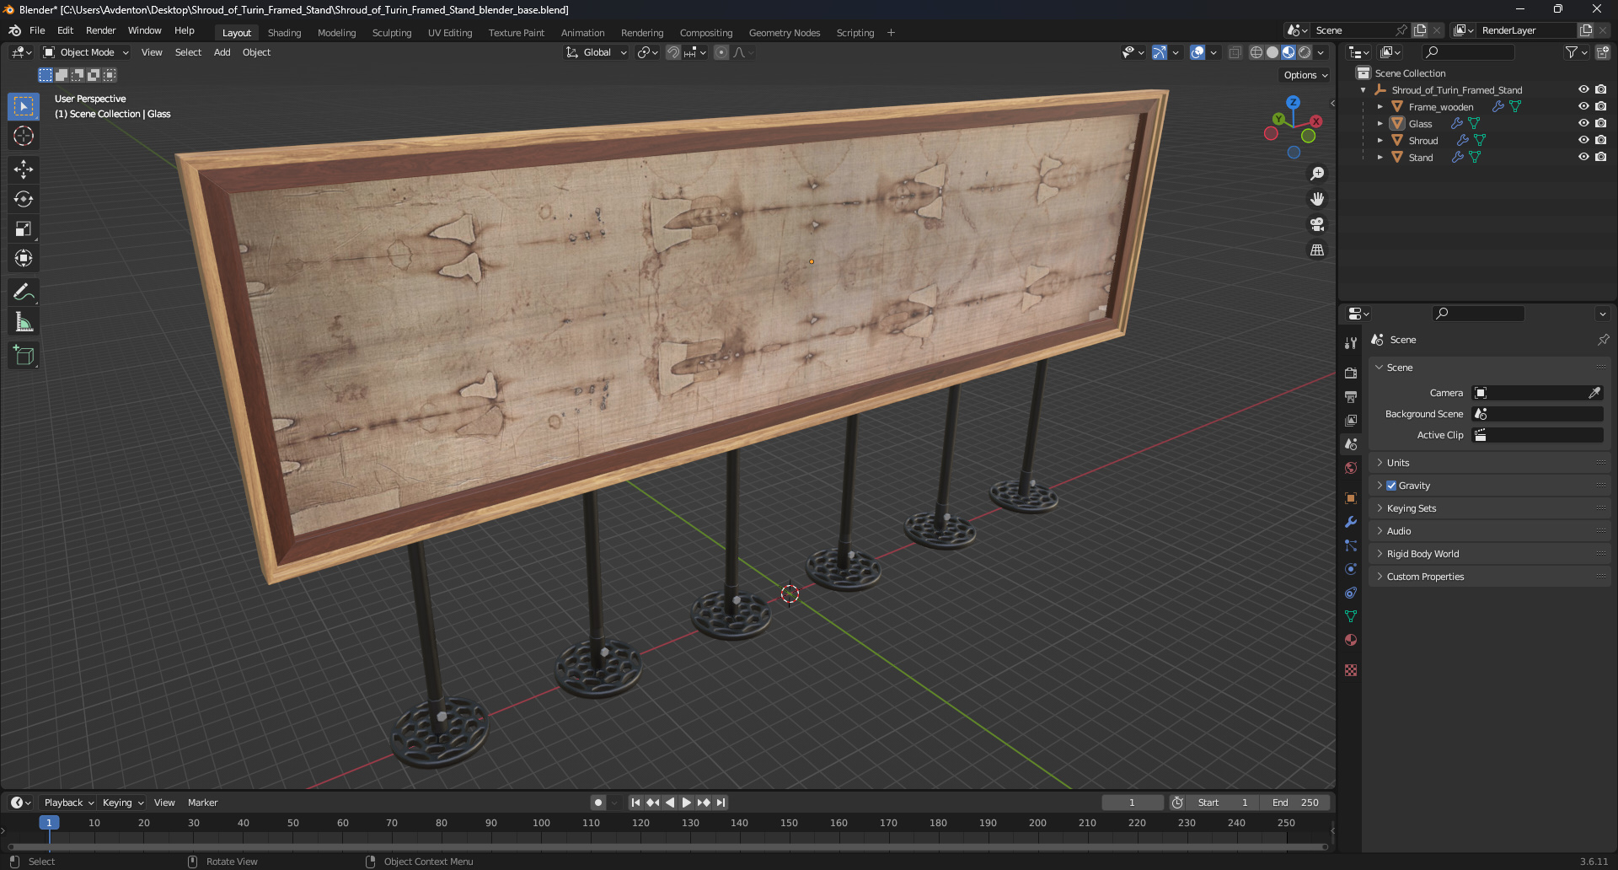Hide the Shroud object via eye icon
1618x870 pixels.
click(x=1583, y=141)
